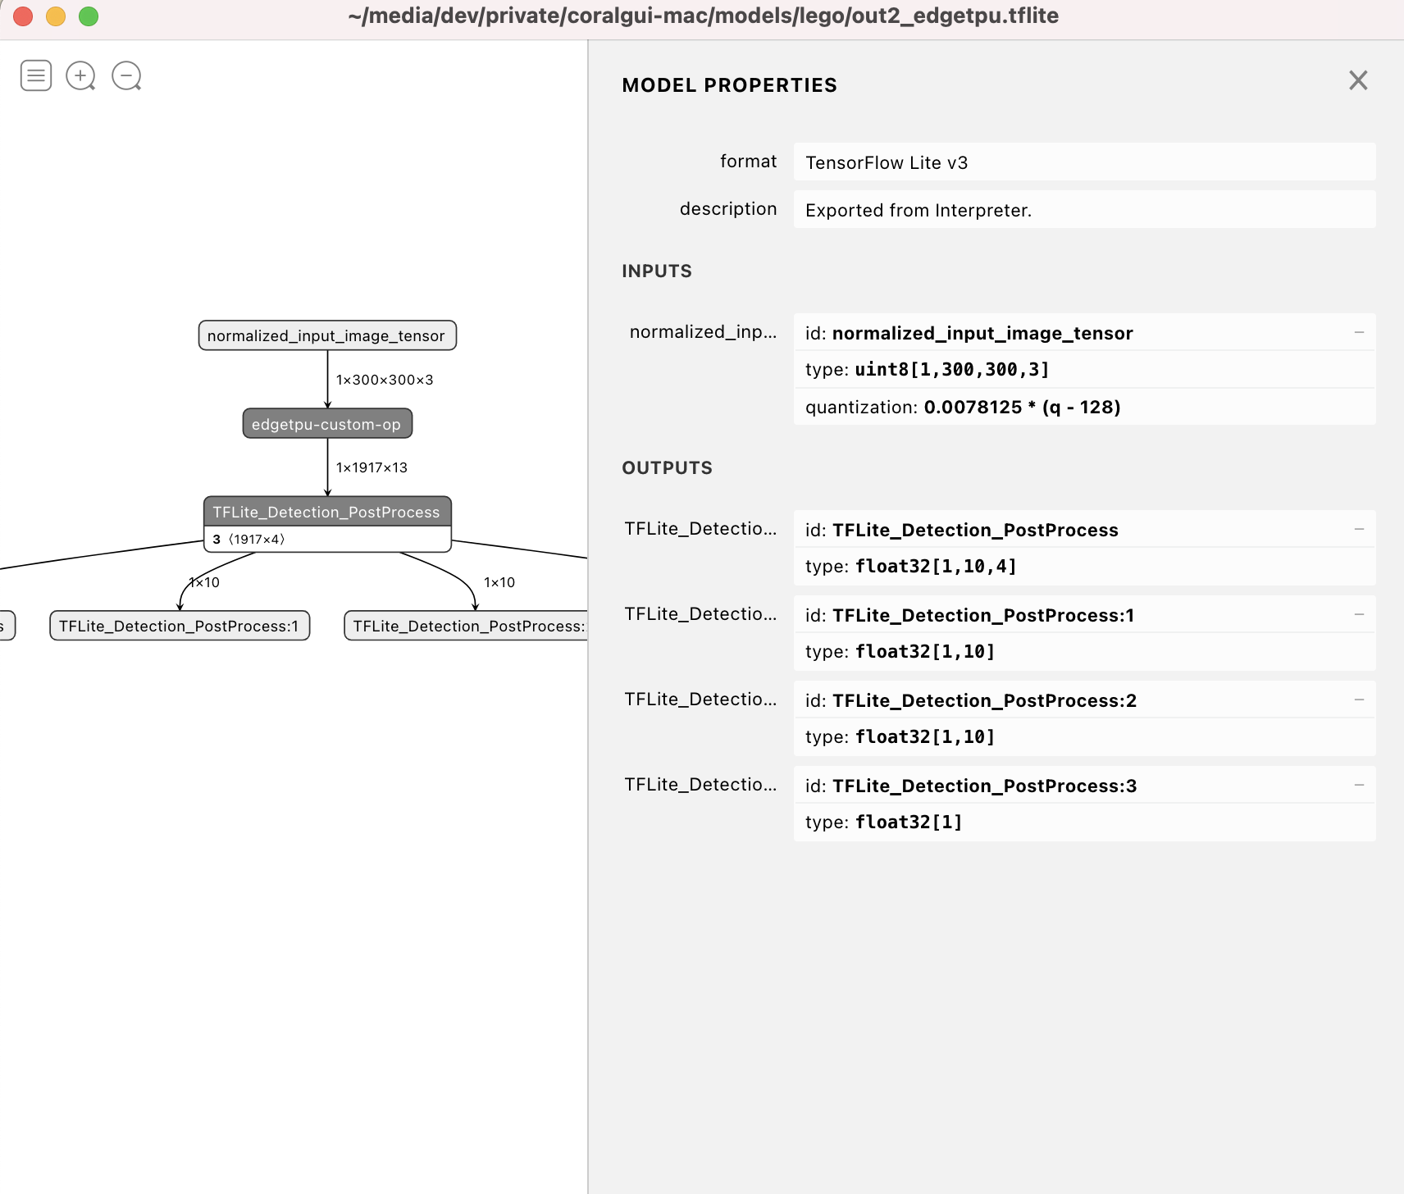The height and width of the screenshot is (1194, 1404).
Task: Collapse the first TFLite_Detection_PostProcess output entry
Action: 1359,530
